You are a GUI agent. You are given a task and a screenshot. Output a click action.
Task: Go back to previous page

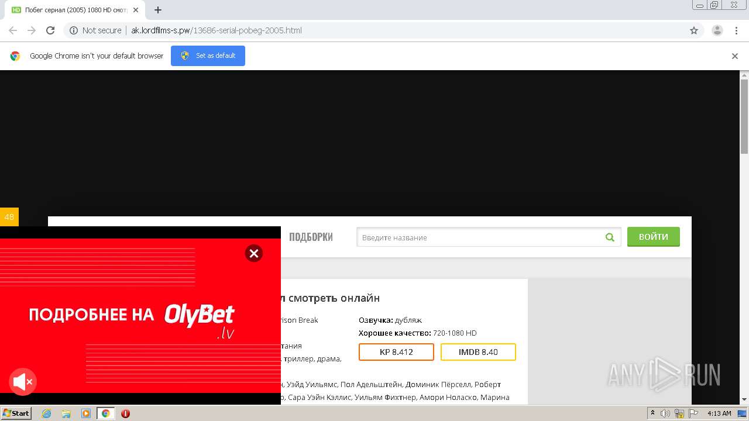tap(13, 30)
